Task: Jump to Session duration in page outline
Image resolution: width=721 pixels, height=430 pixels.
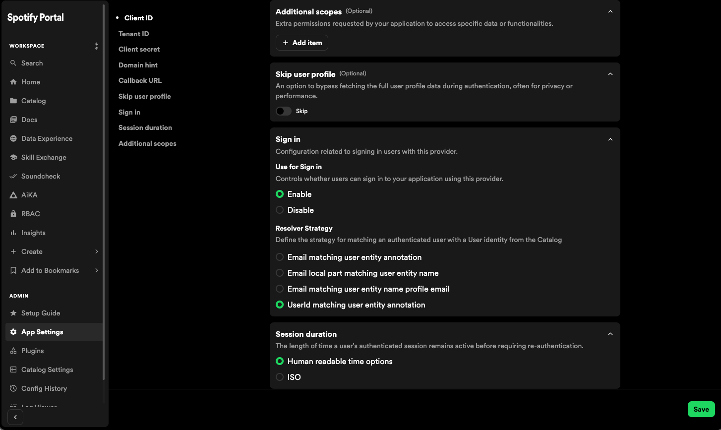Action: tap(145, 127)
